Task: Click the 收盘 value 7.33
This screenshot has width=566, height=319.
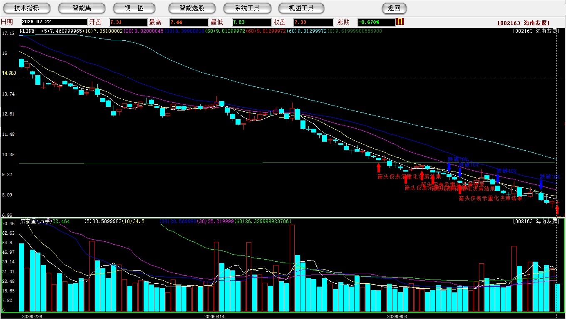Action: pyautogui.click(x=313, y=22)
